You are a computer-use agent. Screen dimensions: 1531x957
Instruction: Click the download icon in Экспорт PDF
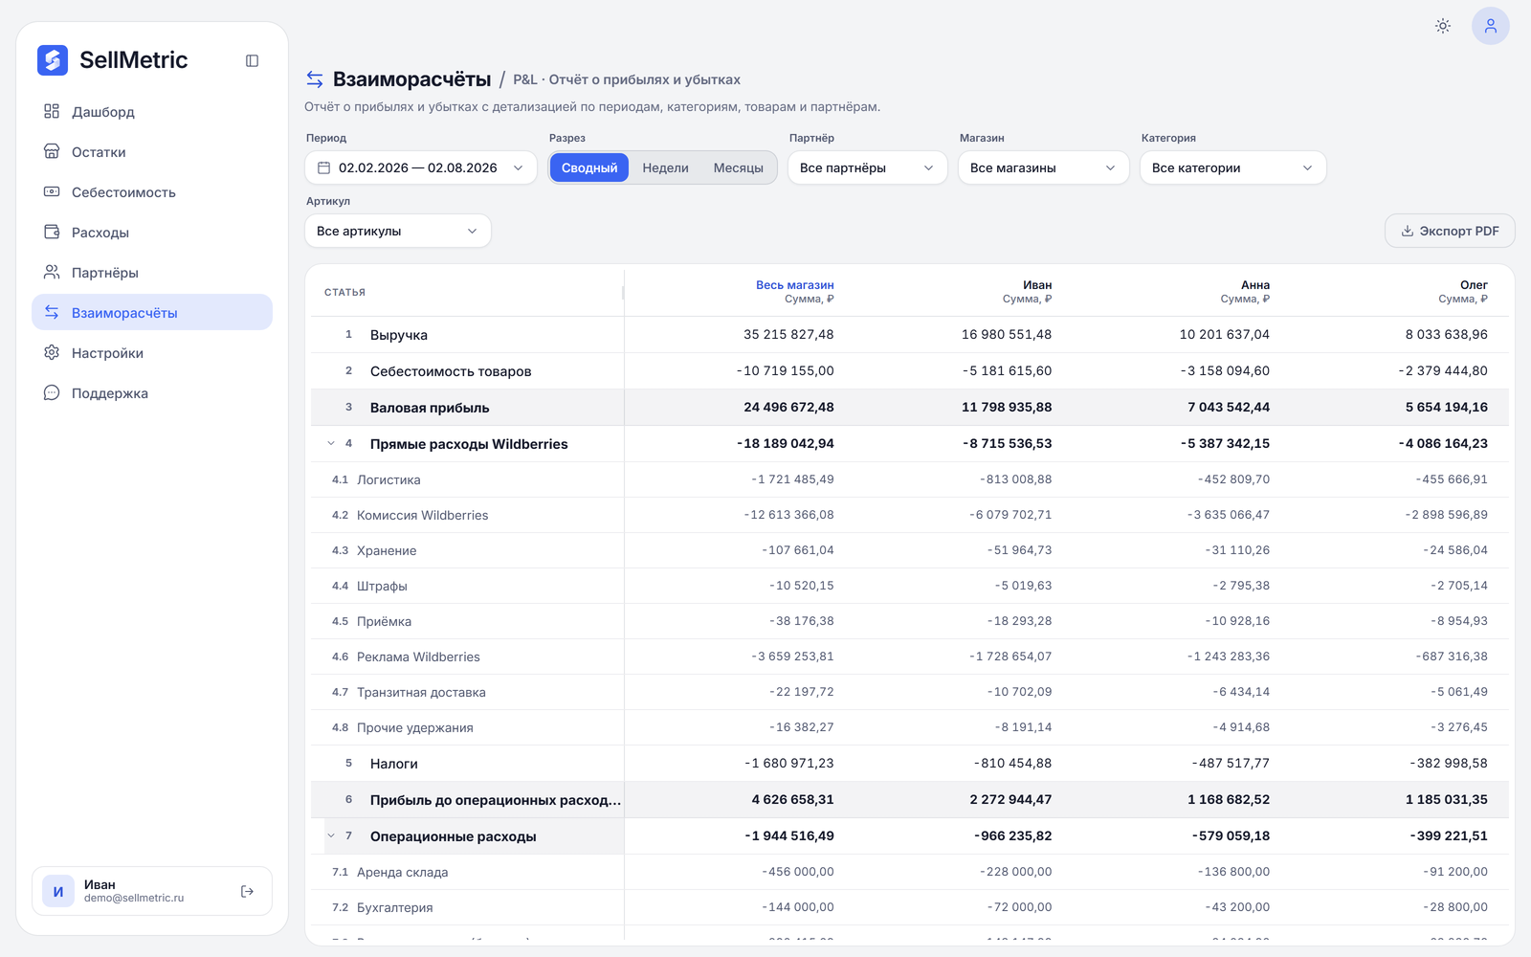pos(1408,231)
